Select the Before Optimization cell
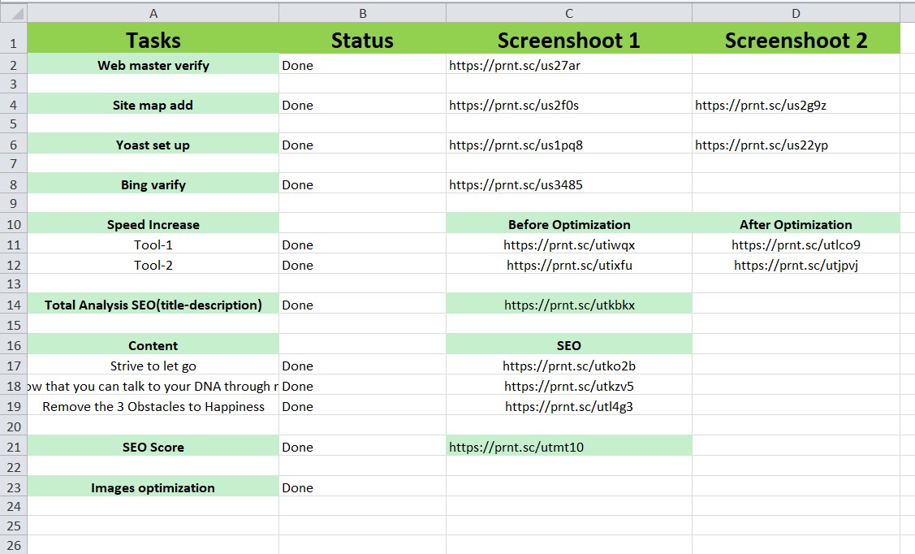This screenshot has height=554, width=915. [568, 224]
